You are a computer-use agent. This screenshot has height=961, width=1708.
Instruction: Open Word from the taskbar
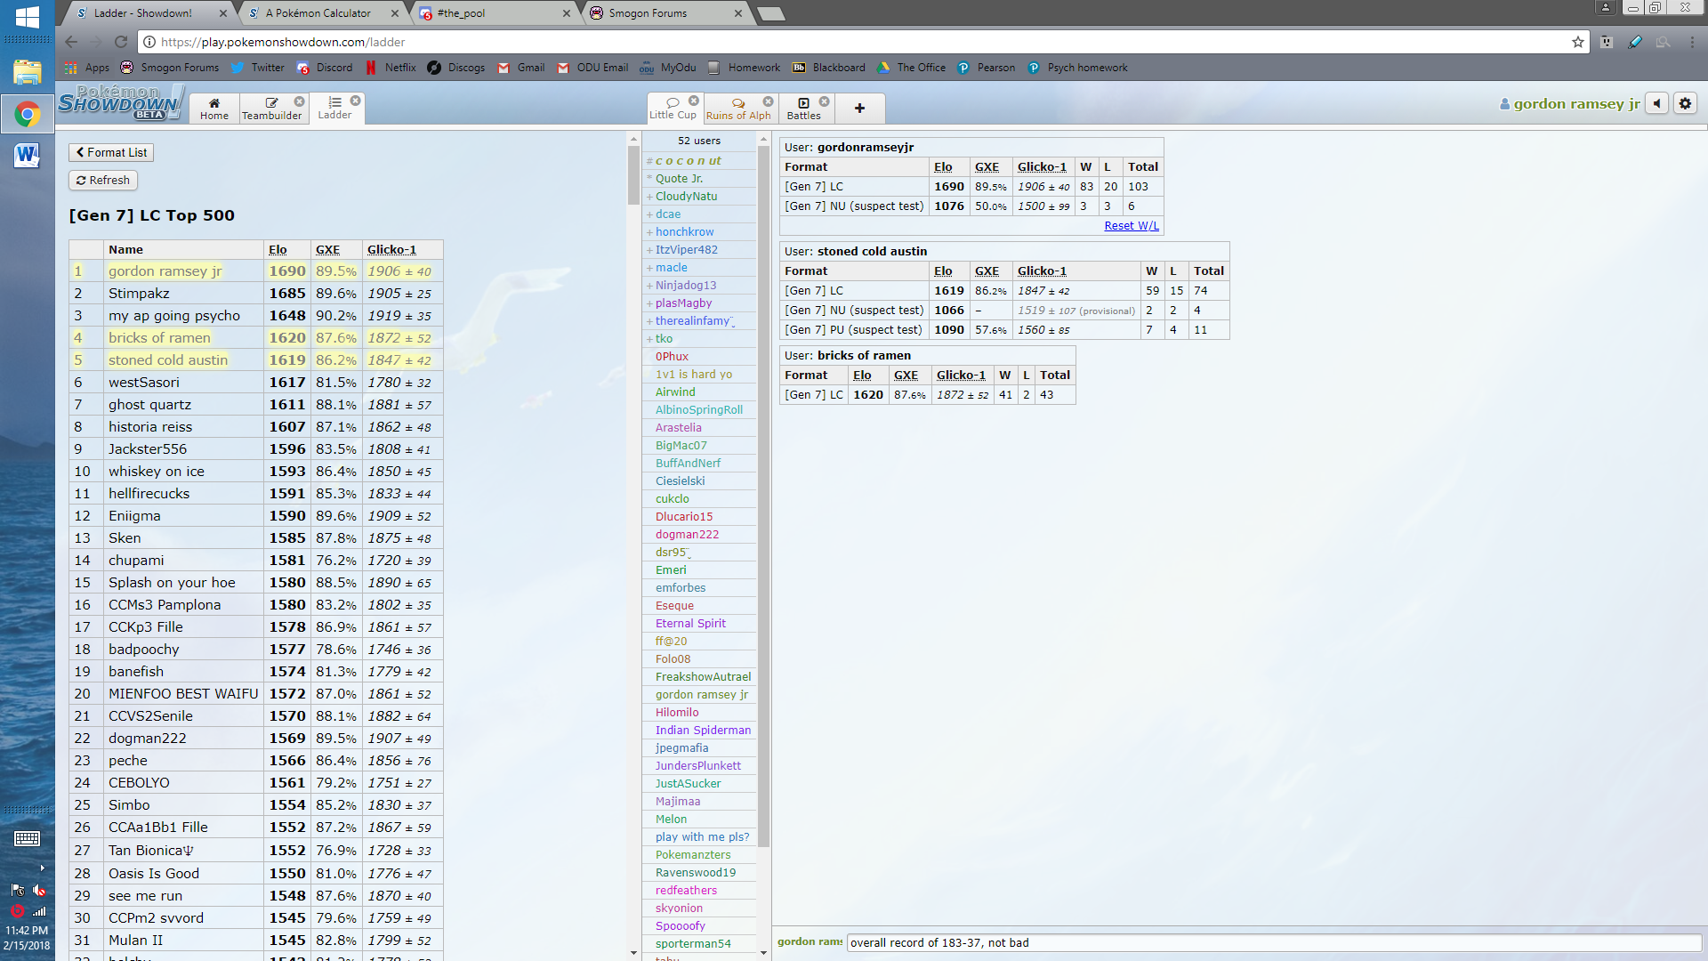click(x=27, y=156)
